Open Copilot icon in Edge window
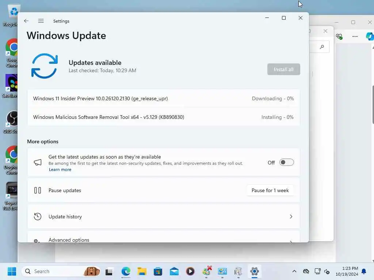The height and width of the screenshot is (280, 374). coord(370,36)
